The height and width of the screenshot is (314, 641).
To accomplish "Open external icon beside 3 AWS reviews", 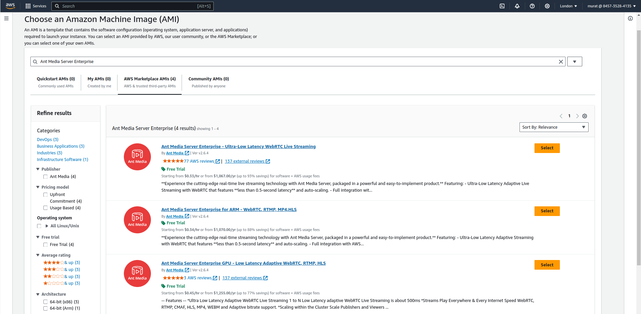I will pos(215,278).
